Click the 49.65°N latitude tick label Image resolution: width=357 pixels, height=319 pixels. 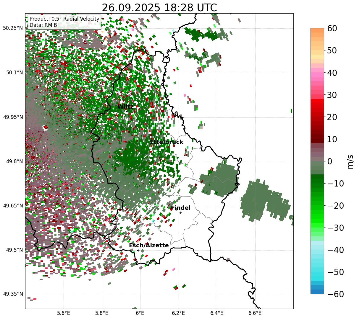[x=13, y=206]
